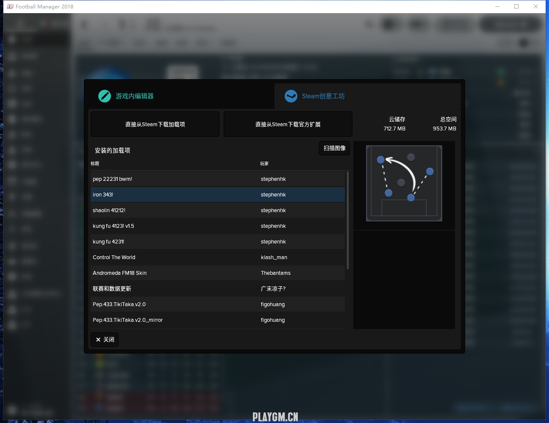Click author figohuang on TikiTaka.v2.0 row

point(273,304)
